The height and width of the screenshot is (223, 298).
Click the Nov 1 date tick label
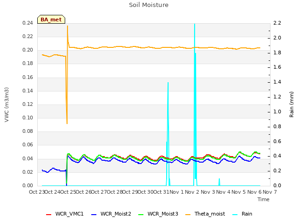click(x=176, y=192)
